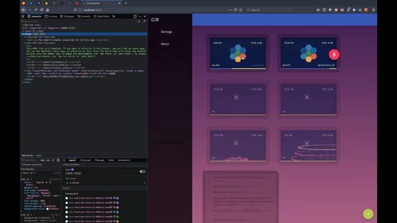The height and width of the screenshot is (223, 397).
Task: Go to browser home with house icon
Action: 47,10
